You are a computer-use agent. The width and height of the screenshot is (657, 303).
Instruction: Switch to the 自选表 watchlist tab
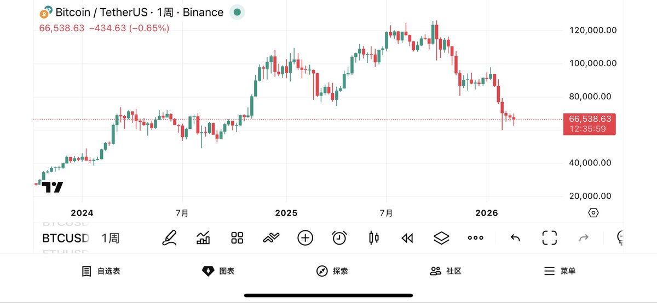(x=101, y=271)
